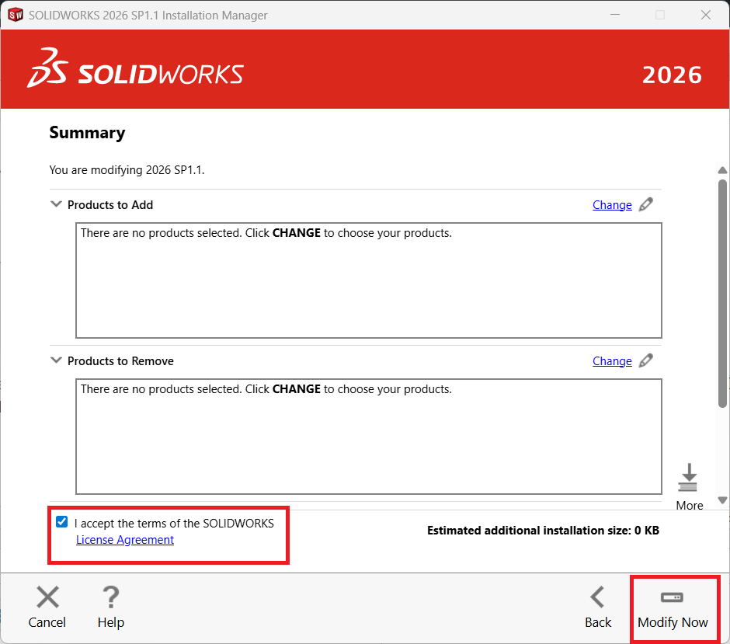
Task: Uncheck the accept license terms checkbox
Action: tap(62, 522)
